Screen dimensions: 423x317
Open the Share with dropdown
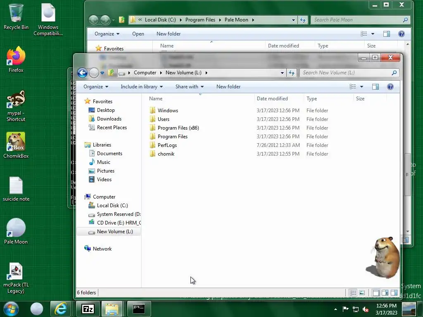pyautogui.click(x=189, y=87)
